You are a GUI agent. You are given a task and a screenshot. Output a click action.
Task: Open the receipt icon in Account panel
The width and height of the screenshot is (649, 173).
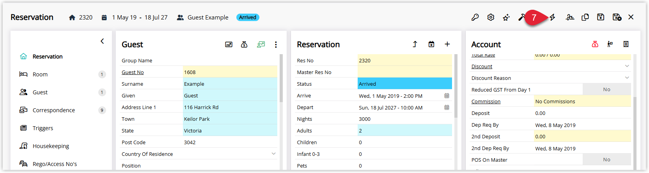tap(626, 44)
